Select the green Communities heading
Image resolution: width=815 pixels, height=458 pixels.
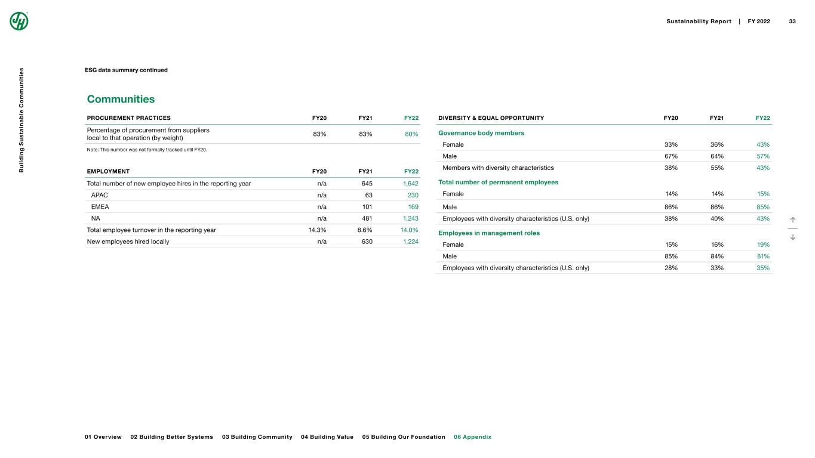point(121,99)
